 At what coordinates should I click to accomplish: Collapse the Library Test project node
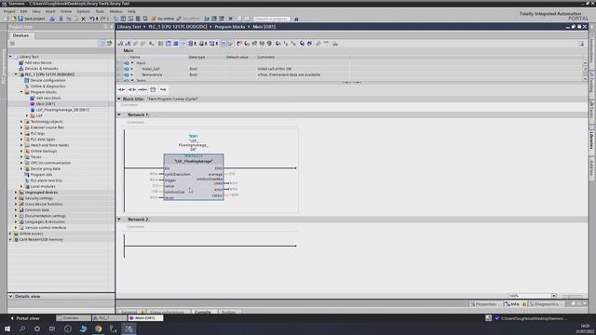click(x=10, y=57)
